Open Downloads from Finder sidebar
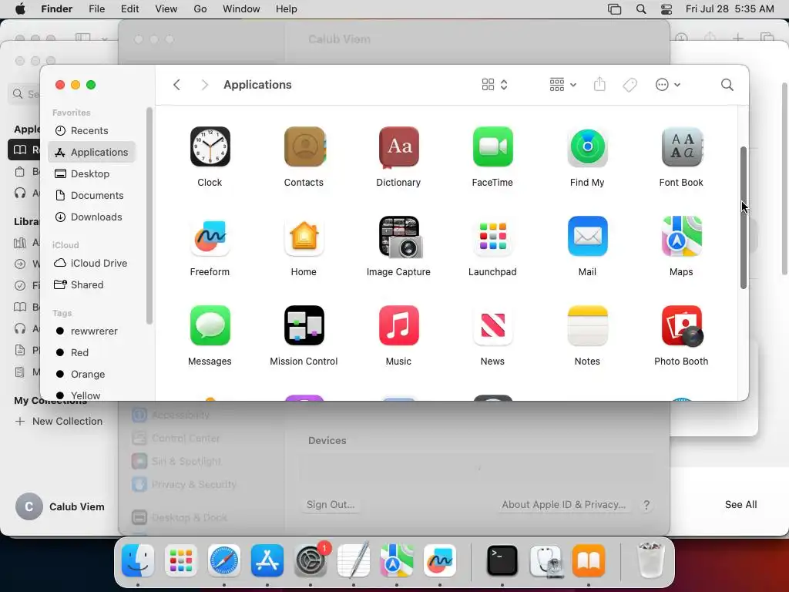This screenshot has height=592, width=789. [x=92, y=217]
